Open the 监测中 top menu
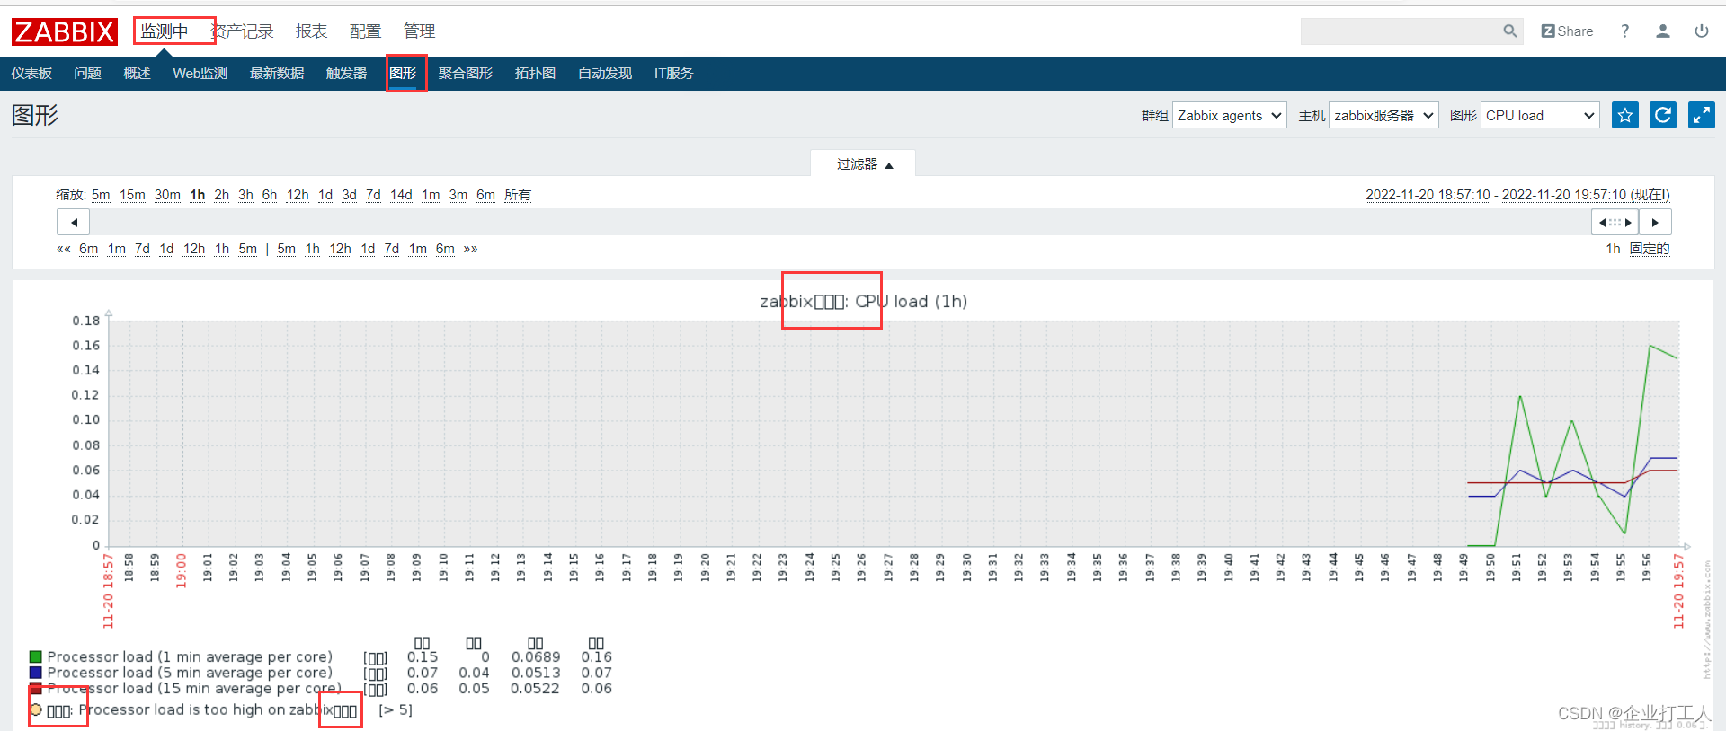The width and height of the screenshot is (1726, 731). pyautogui.click(x=165, y=31)
